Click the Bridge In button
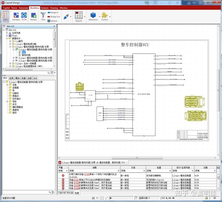 tap(53, 13)
